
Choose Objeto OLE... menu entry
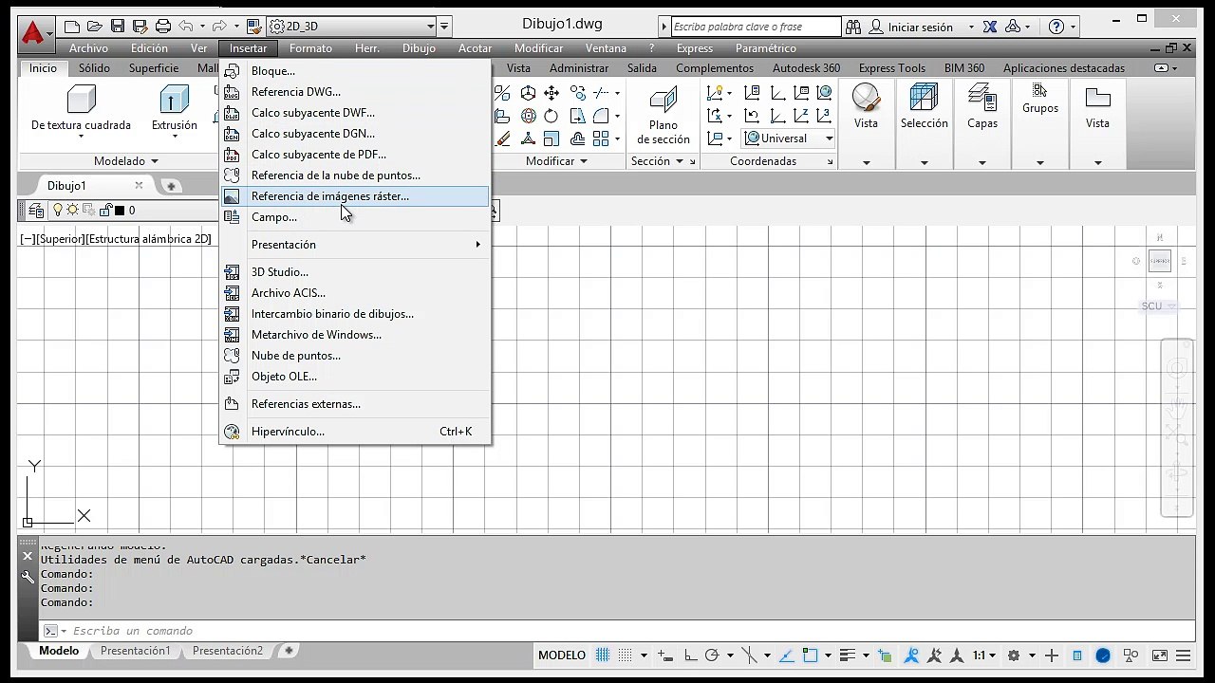tap(355, 377)
